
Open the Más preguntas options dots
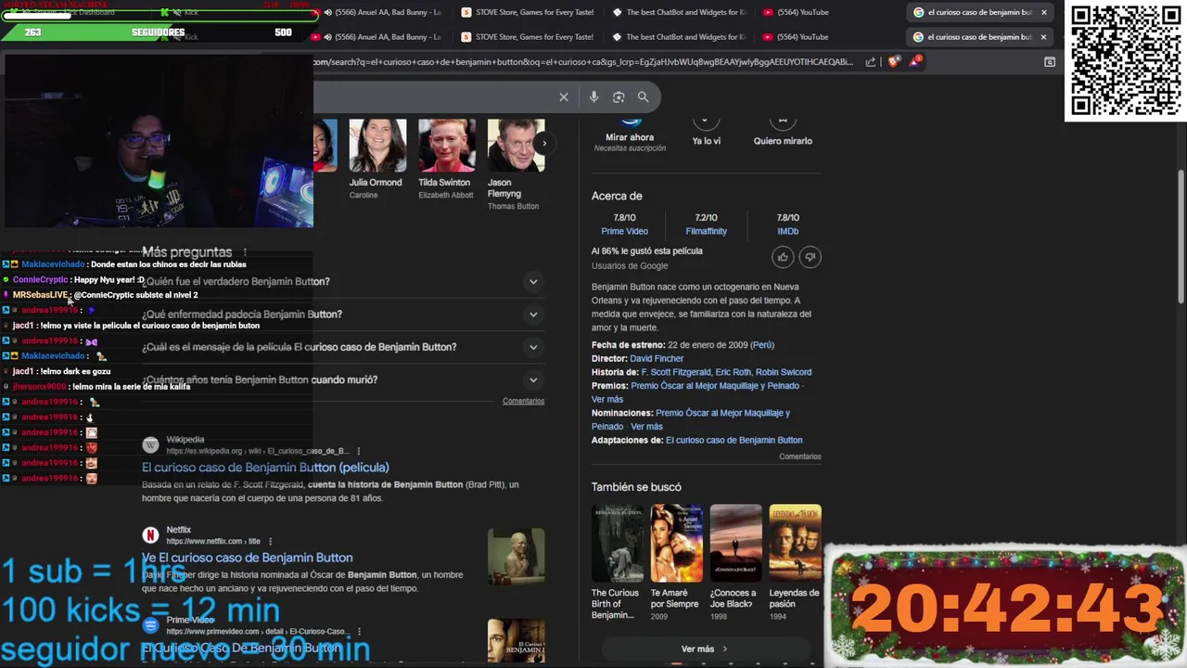pyautogui.click(x=245, y=252)
